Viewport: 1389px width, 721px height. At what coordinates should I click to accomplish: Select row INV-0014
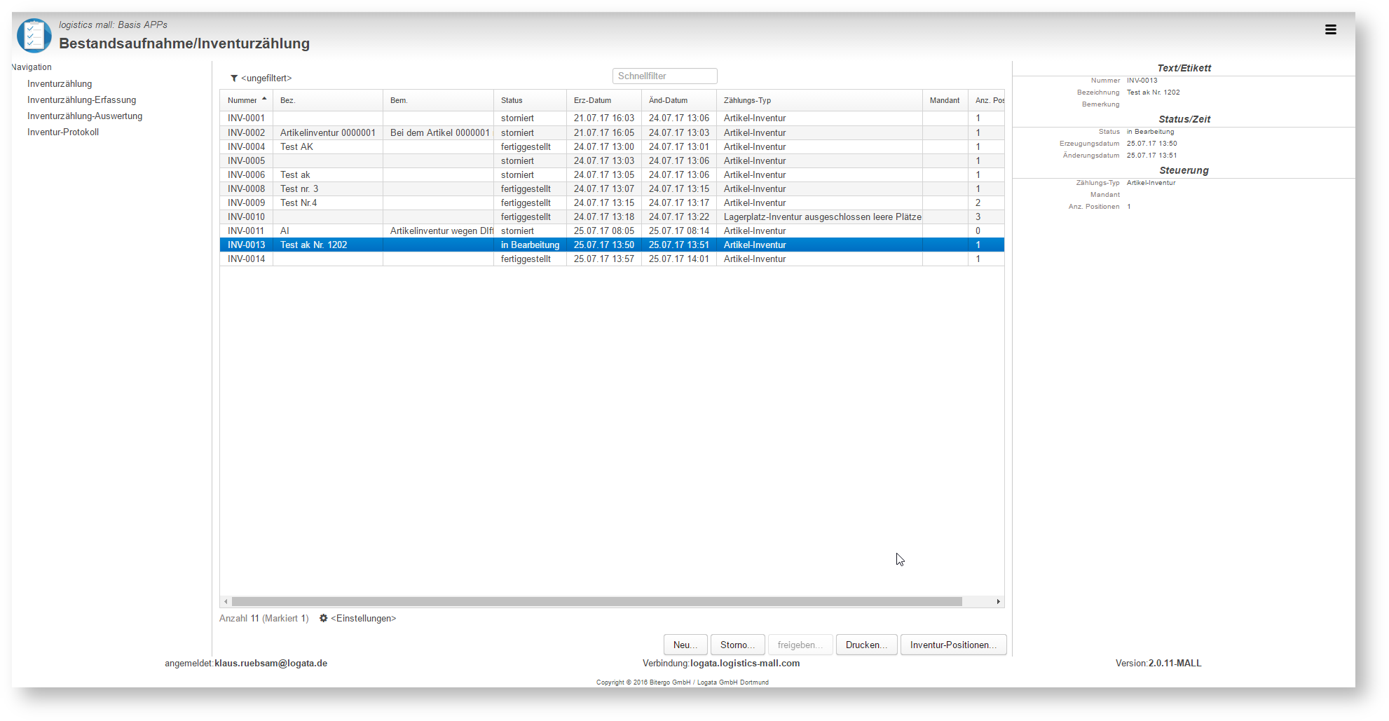(612, 259)
